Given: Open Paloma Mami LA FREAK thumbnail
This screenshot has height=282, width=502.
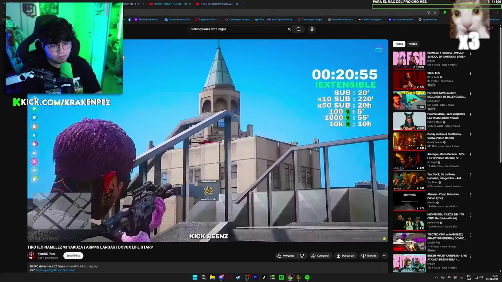Looking at the screenshot, I should click(x=409, y=121).
